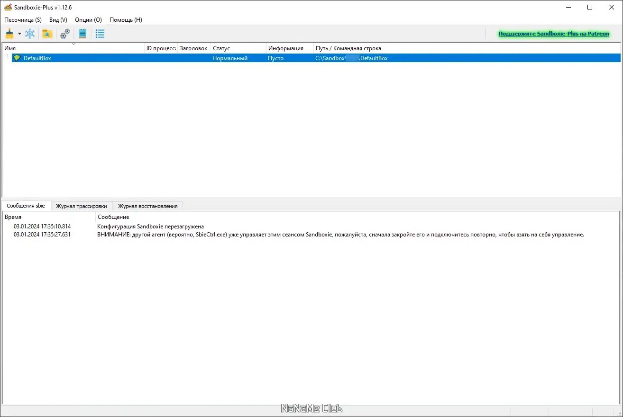The height and width of the screenshot is (417, 623).
Task: Switch to the Журнал трассировки tab
Action: pyautogui.click(x=82, y=206)
